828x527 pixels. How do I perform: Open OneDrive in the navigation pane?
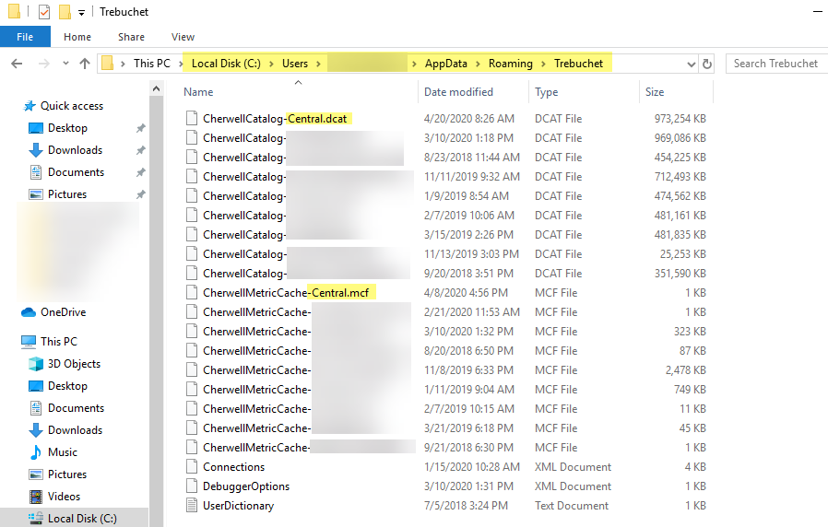pyautogui.click(x=63, y=312)
